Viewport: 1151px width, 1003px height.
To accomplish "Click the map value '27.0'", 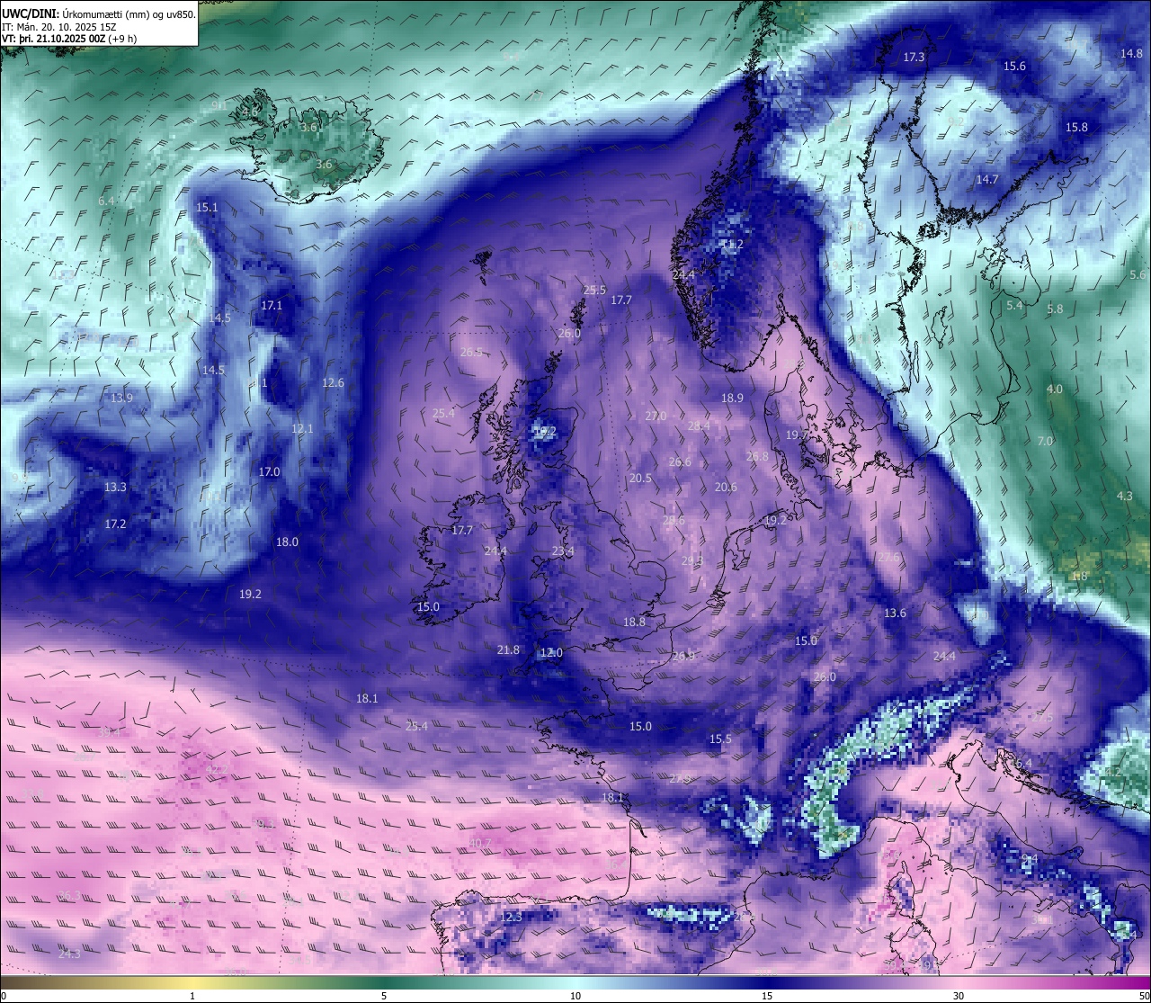I will click(x=656, y=416).
